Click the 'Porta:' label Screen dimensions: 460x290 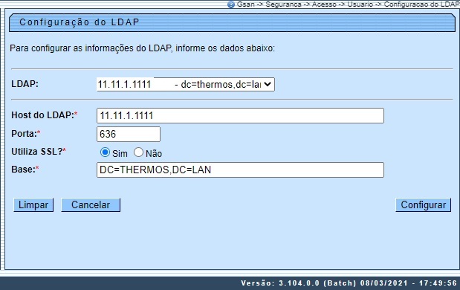pyautogui.click(x=24, y=134)
